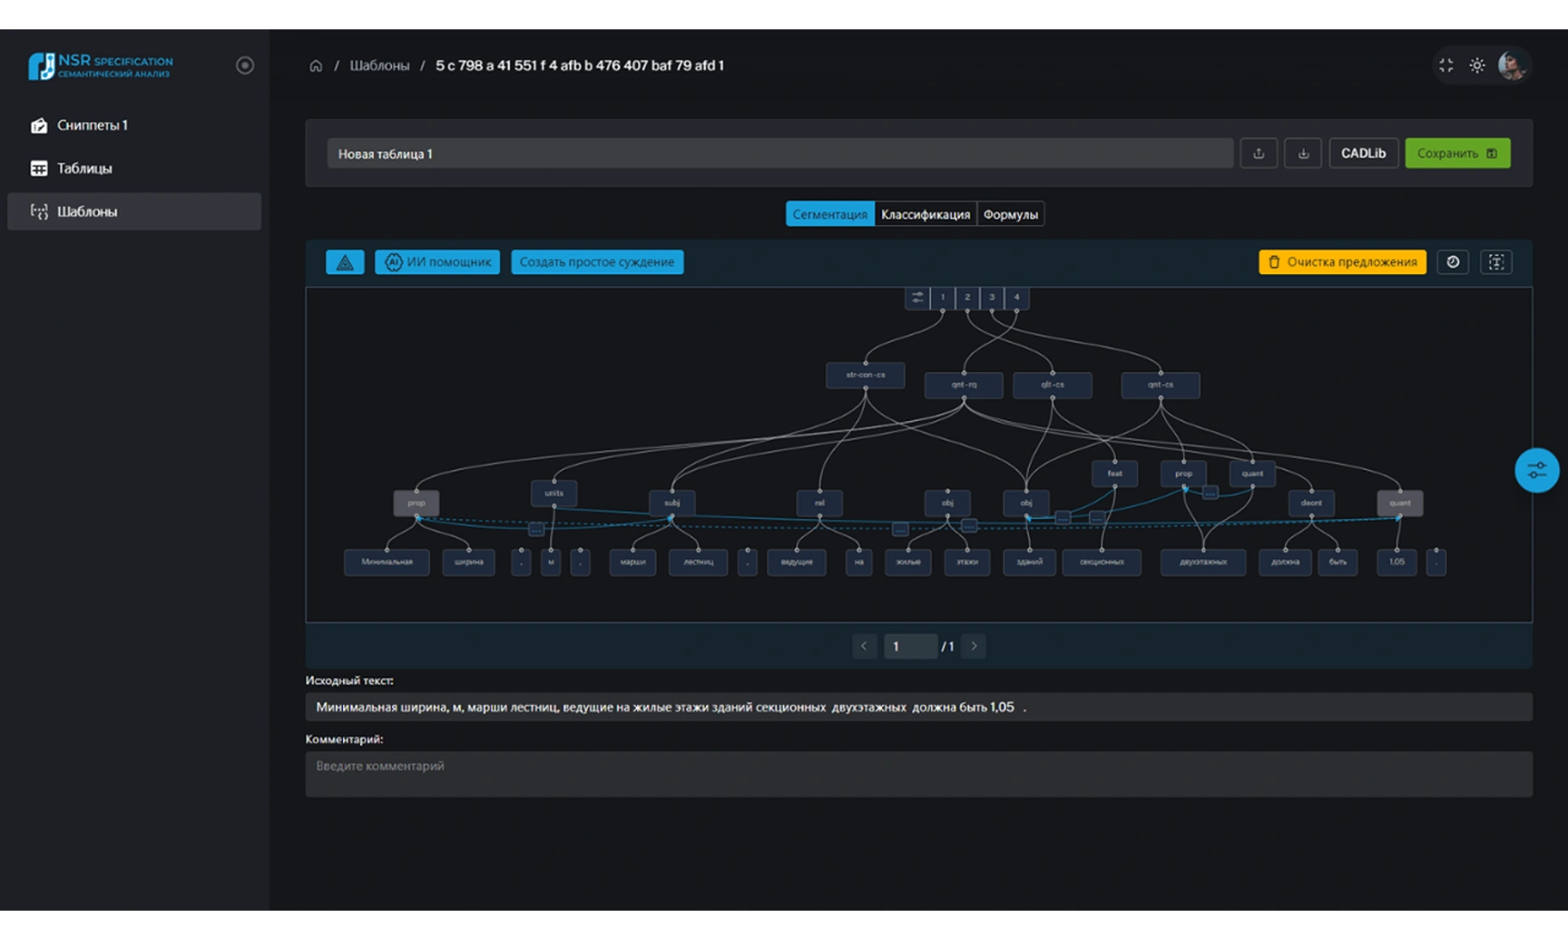Click the green Сохранить button

coord(1457,153)
